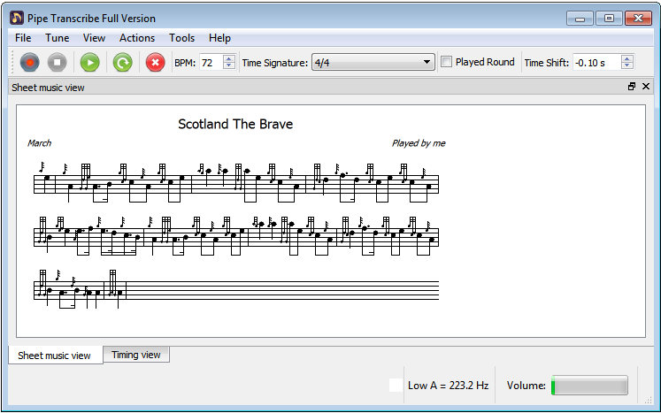Open the File menu
Viewport: 661px width, 413px height.
(x=23, y=38)
